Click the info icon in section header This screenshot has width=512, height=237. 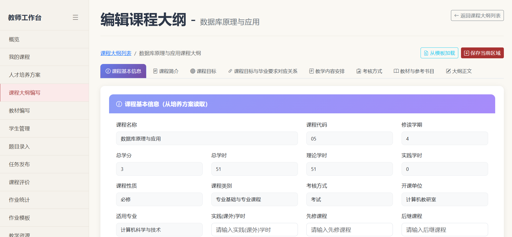click(x=119, y=104)
